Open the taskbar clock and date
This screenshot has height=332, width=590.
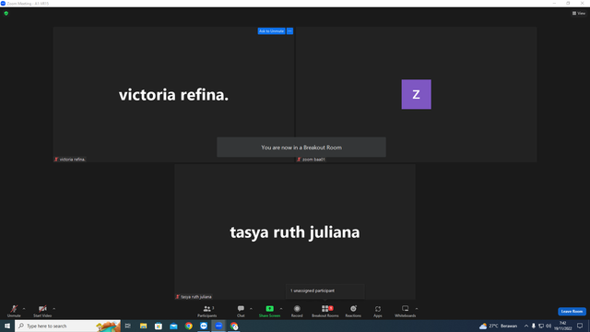click(563, 326)
